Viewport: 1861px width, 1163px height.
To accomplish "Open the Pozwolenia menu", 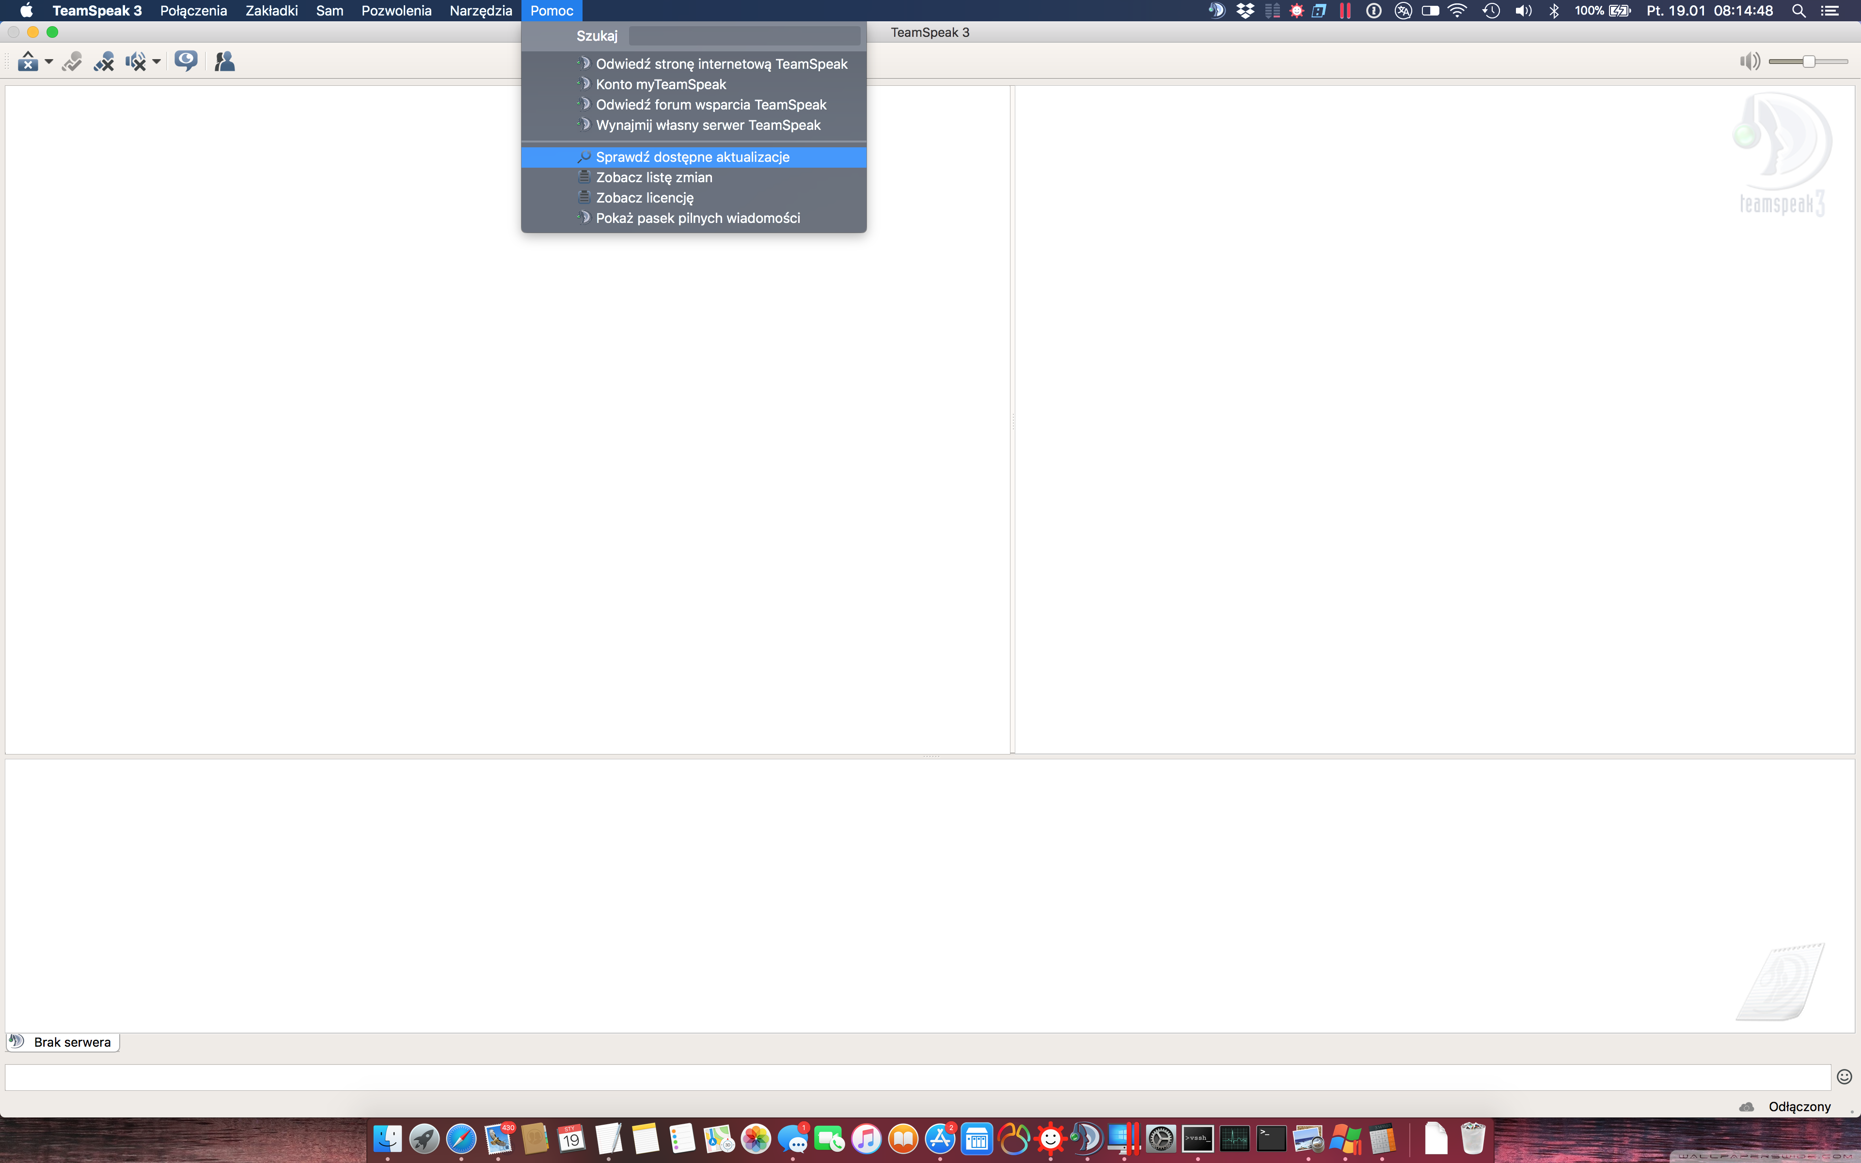I will pos(396,11).
